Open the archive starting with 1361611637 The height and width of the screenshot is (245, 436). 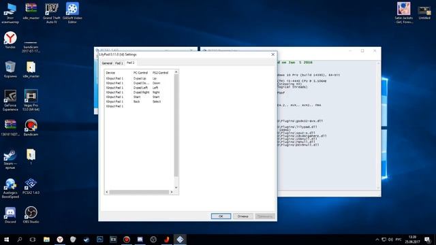tap(10, 127)
